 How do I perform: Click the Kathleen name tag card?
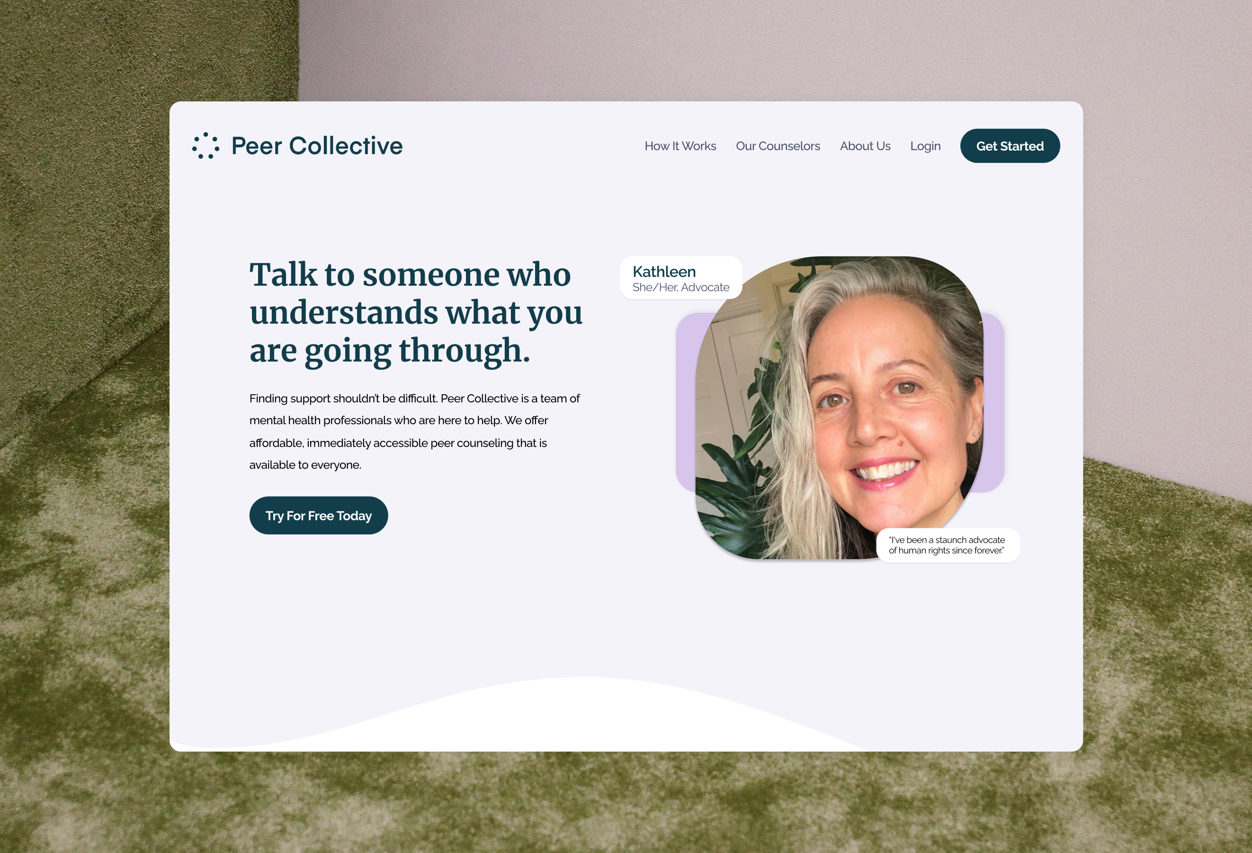pyautogui.click(x=681, y=278)
